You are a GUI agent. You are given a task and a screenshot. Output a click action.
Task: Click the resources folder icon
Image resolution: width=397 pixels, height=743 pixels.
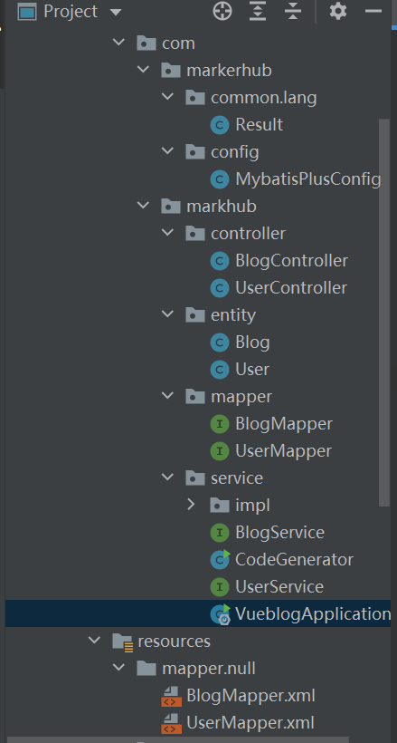(122, 642)
